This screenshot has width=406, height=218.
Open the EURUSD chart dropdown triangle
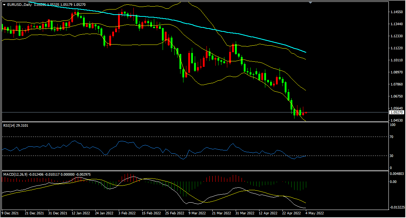point(4,5)
